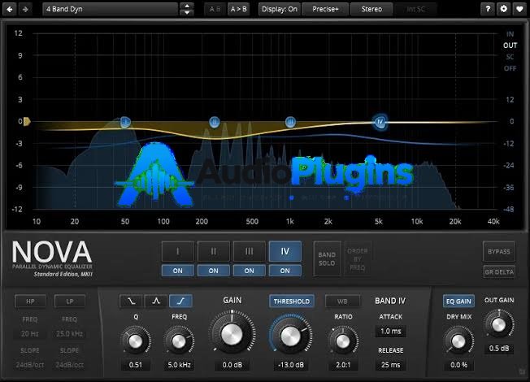Click the Q knob
The height and width of the screenshot is (382, 530).
coord(135,341)
